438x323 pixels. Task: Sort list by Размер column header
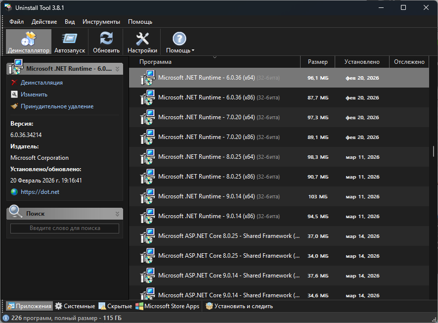coord(317,62)
